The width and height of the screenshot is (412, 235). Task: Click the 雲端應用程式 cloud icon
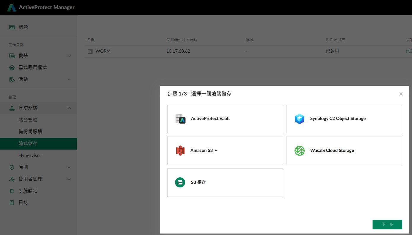12,68
